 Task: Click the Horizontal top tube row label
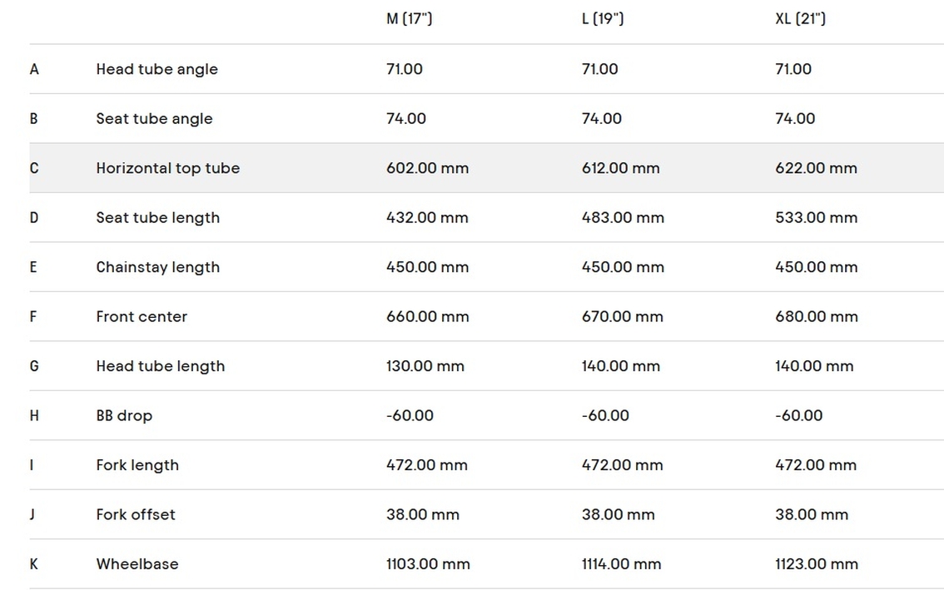click(x=167, y=168)
